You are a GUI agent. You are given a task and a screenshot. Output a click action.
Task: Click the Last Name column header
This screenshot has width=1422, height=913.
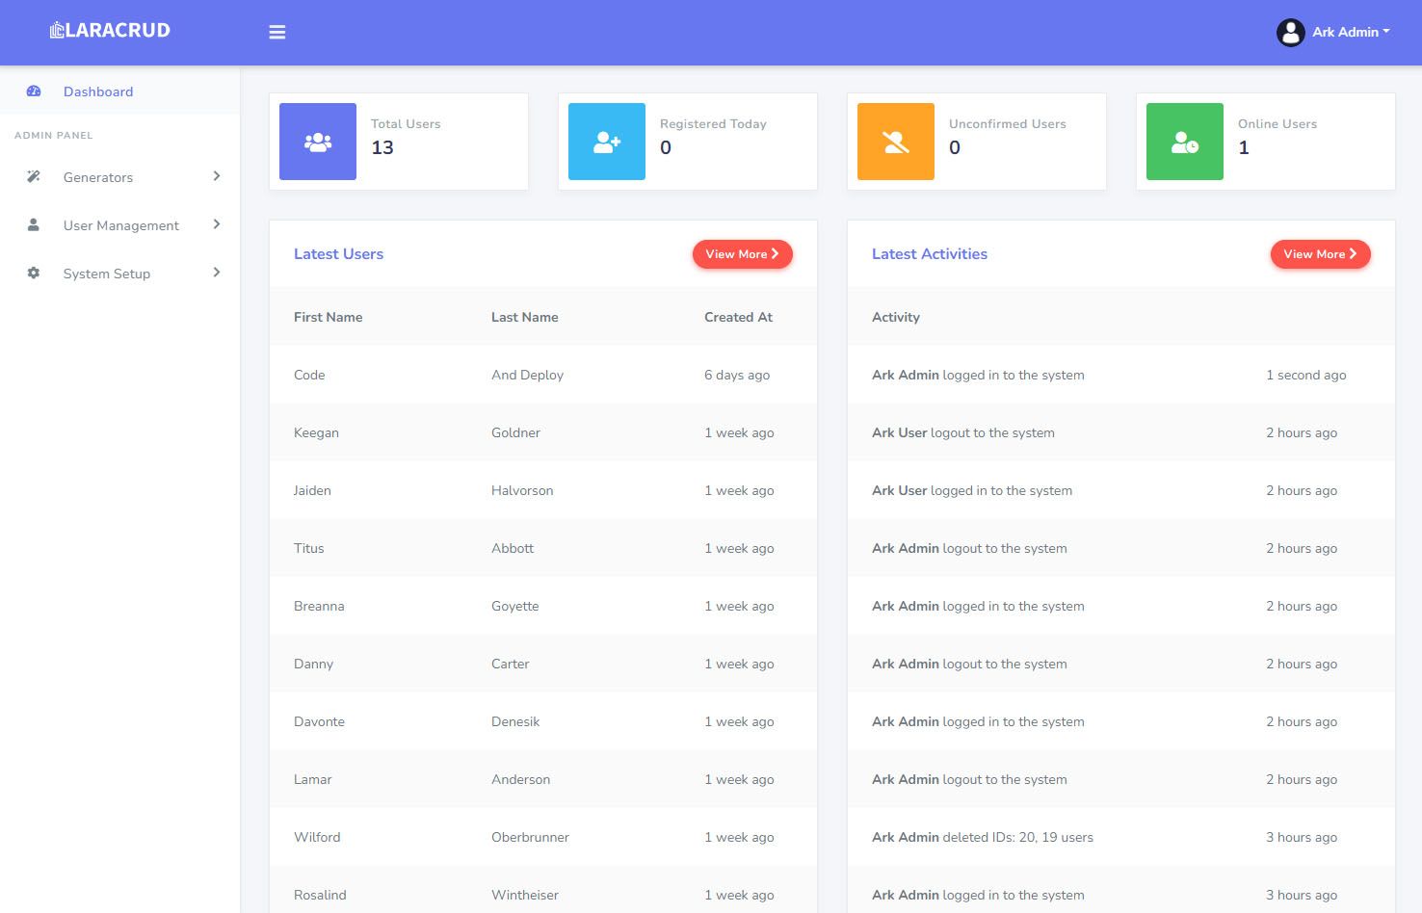(525, 317)
